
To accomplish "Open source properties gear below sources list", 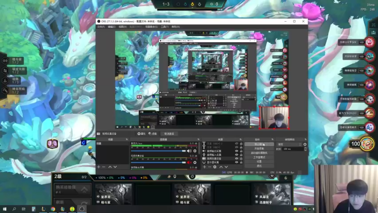I will (215, 167).
